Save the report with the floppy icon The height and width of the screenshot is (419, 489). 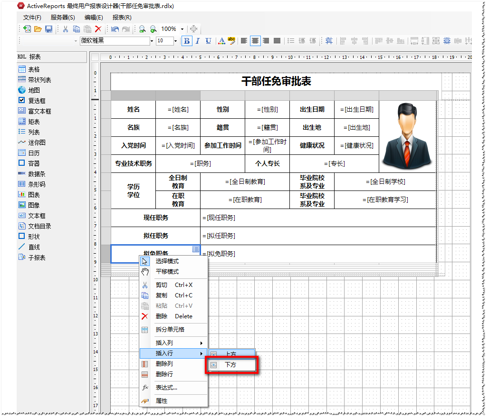point(48,29)
